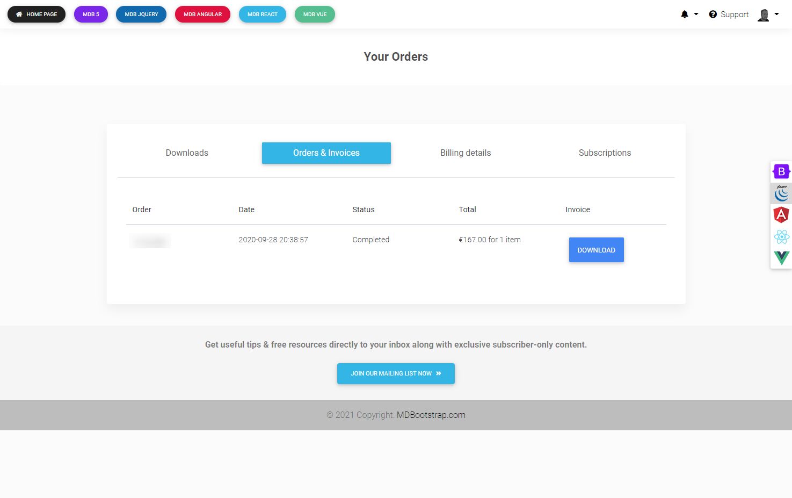Click the user avatar picture
Image resolution: width=792 pixels, height=498 pixels.
pyautogui.click(x=764, y=15)
